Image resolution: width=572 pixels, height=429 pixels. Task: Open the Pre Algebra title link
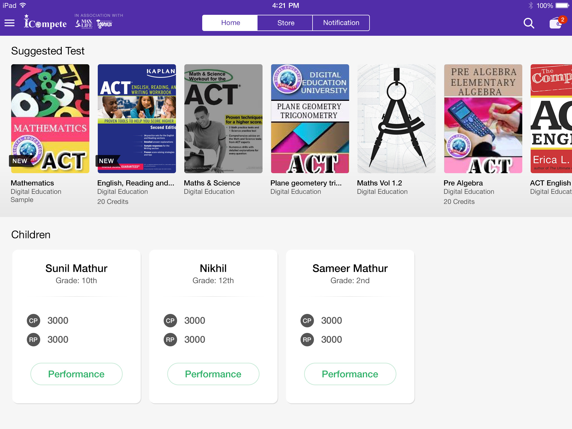pos(463,183)
